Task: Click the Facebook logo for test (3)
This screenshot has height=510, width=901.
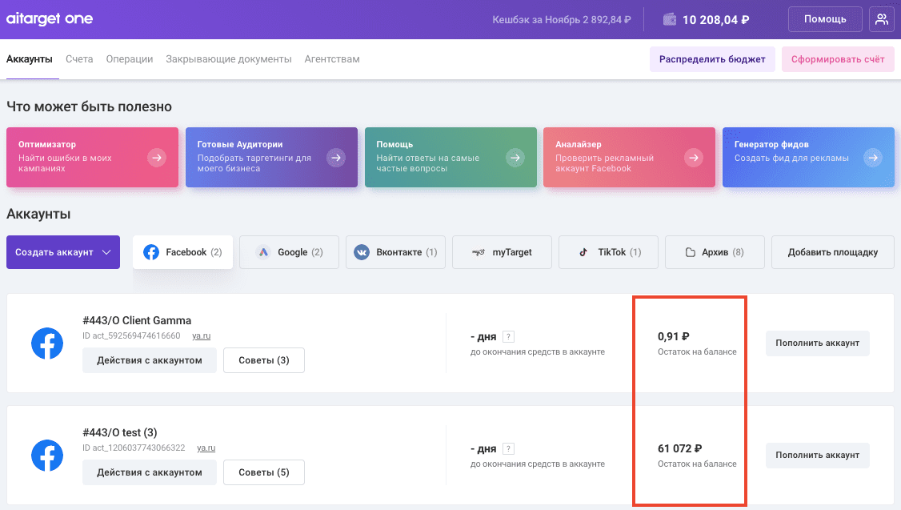Action: [47, 456]
